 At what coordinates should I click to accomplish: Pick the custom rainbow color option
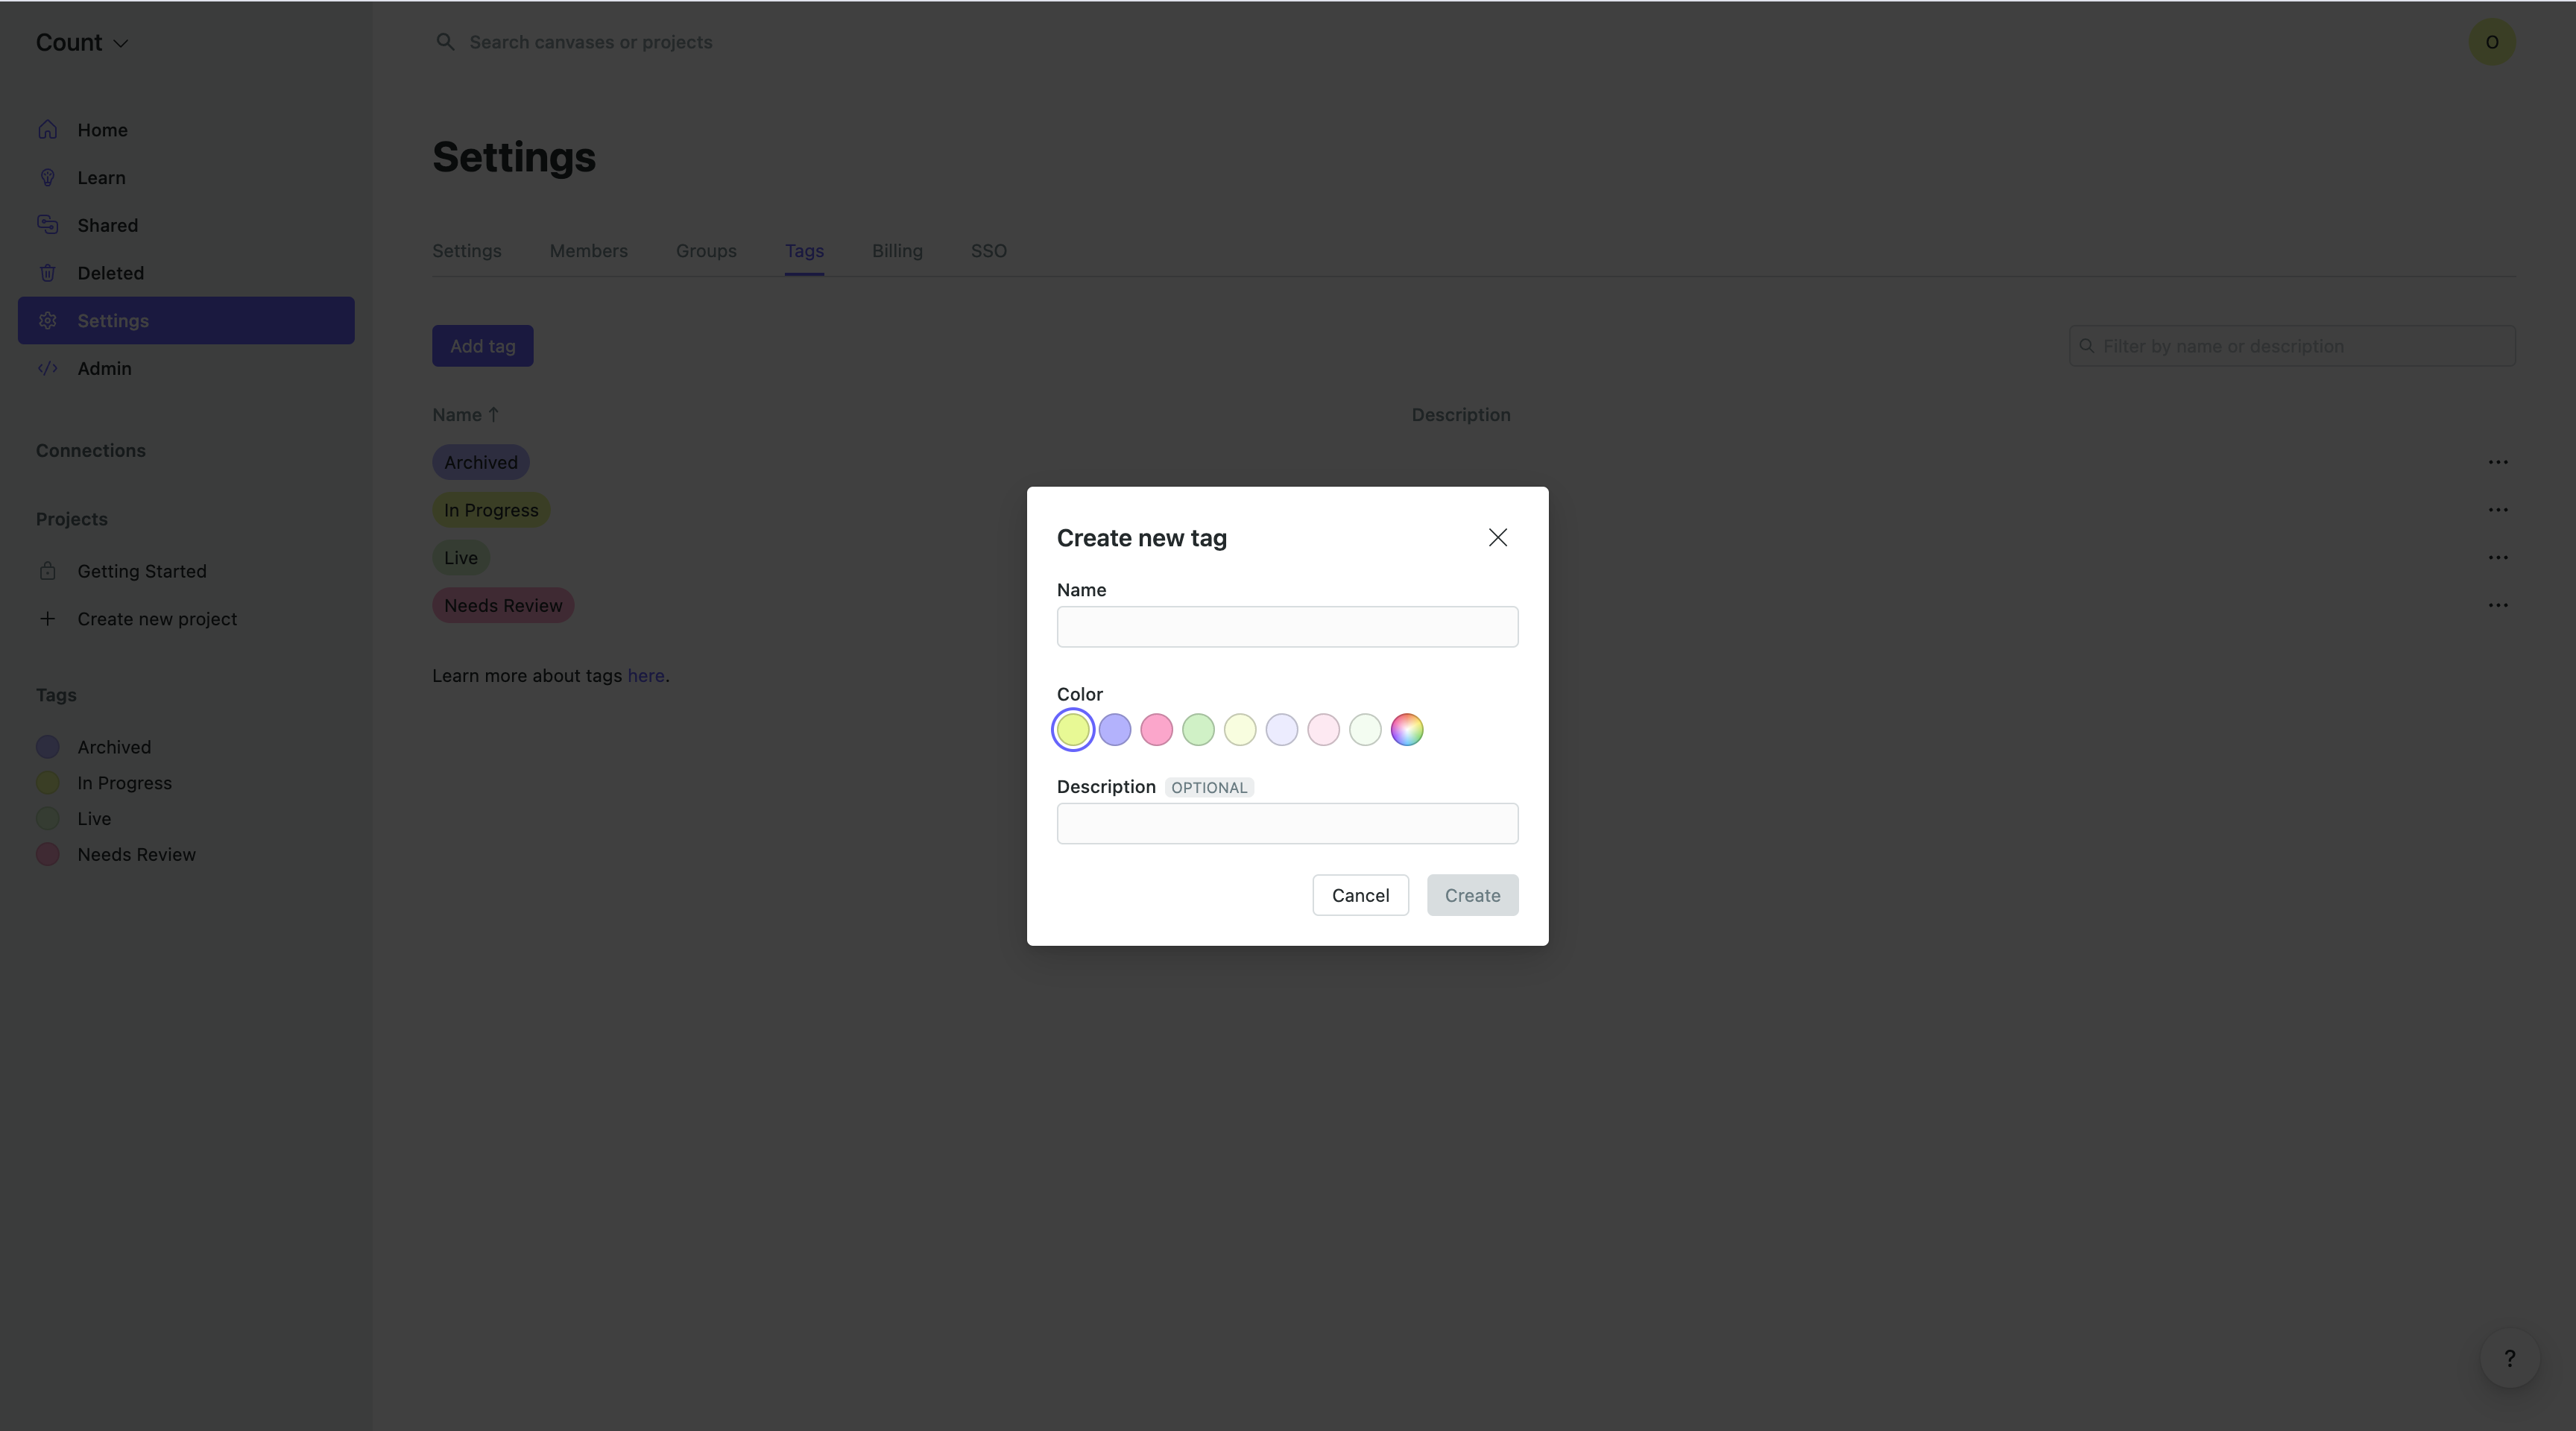(x=1406, y=730)
